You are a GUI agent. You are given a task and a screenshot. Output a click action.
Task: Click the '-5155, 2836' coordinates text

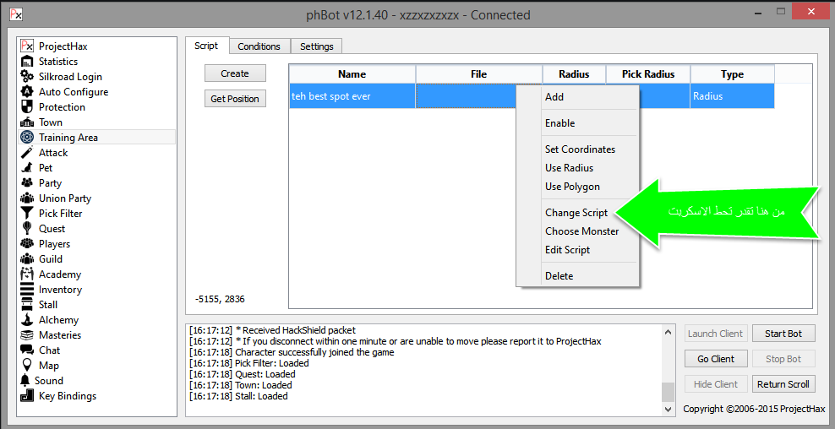220,299
